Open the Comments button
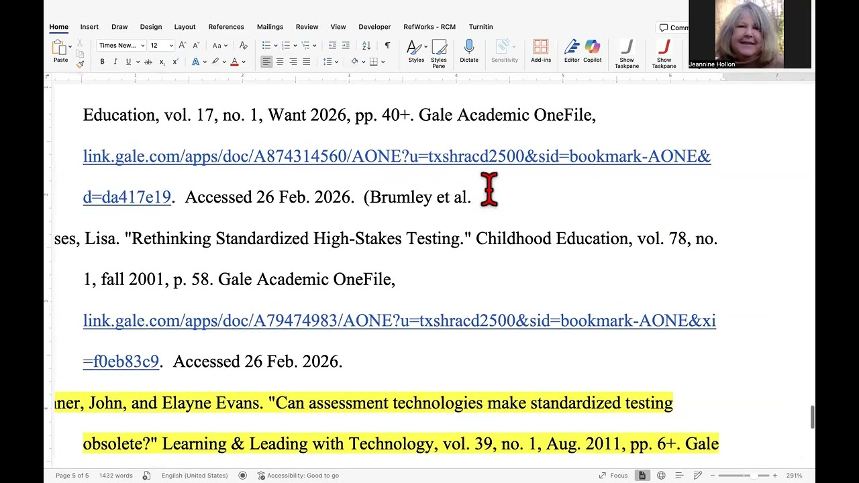Image resolution: width=859 pixels, height=483 pixels. [x=674, y=28]
